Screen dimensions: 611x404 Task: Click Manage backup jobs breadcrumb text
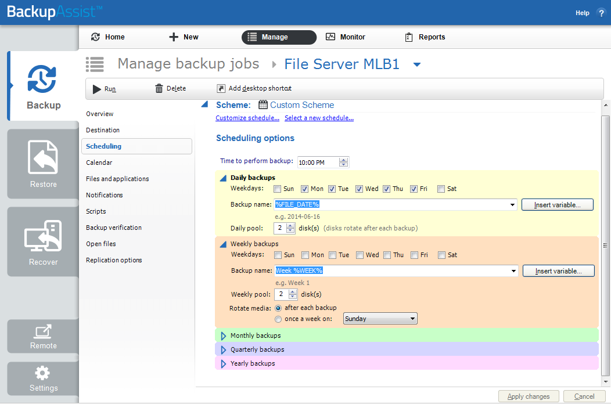coord(189,63)
